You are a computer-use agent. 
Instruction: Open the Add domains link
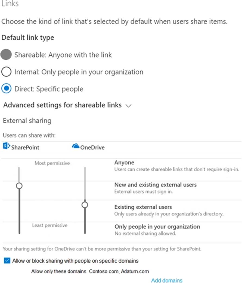167,280
